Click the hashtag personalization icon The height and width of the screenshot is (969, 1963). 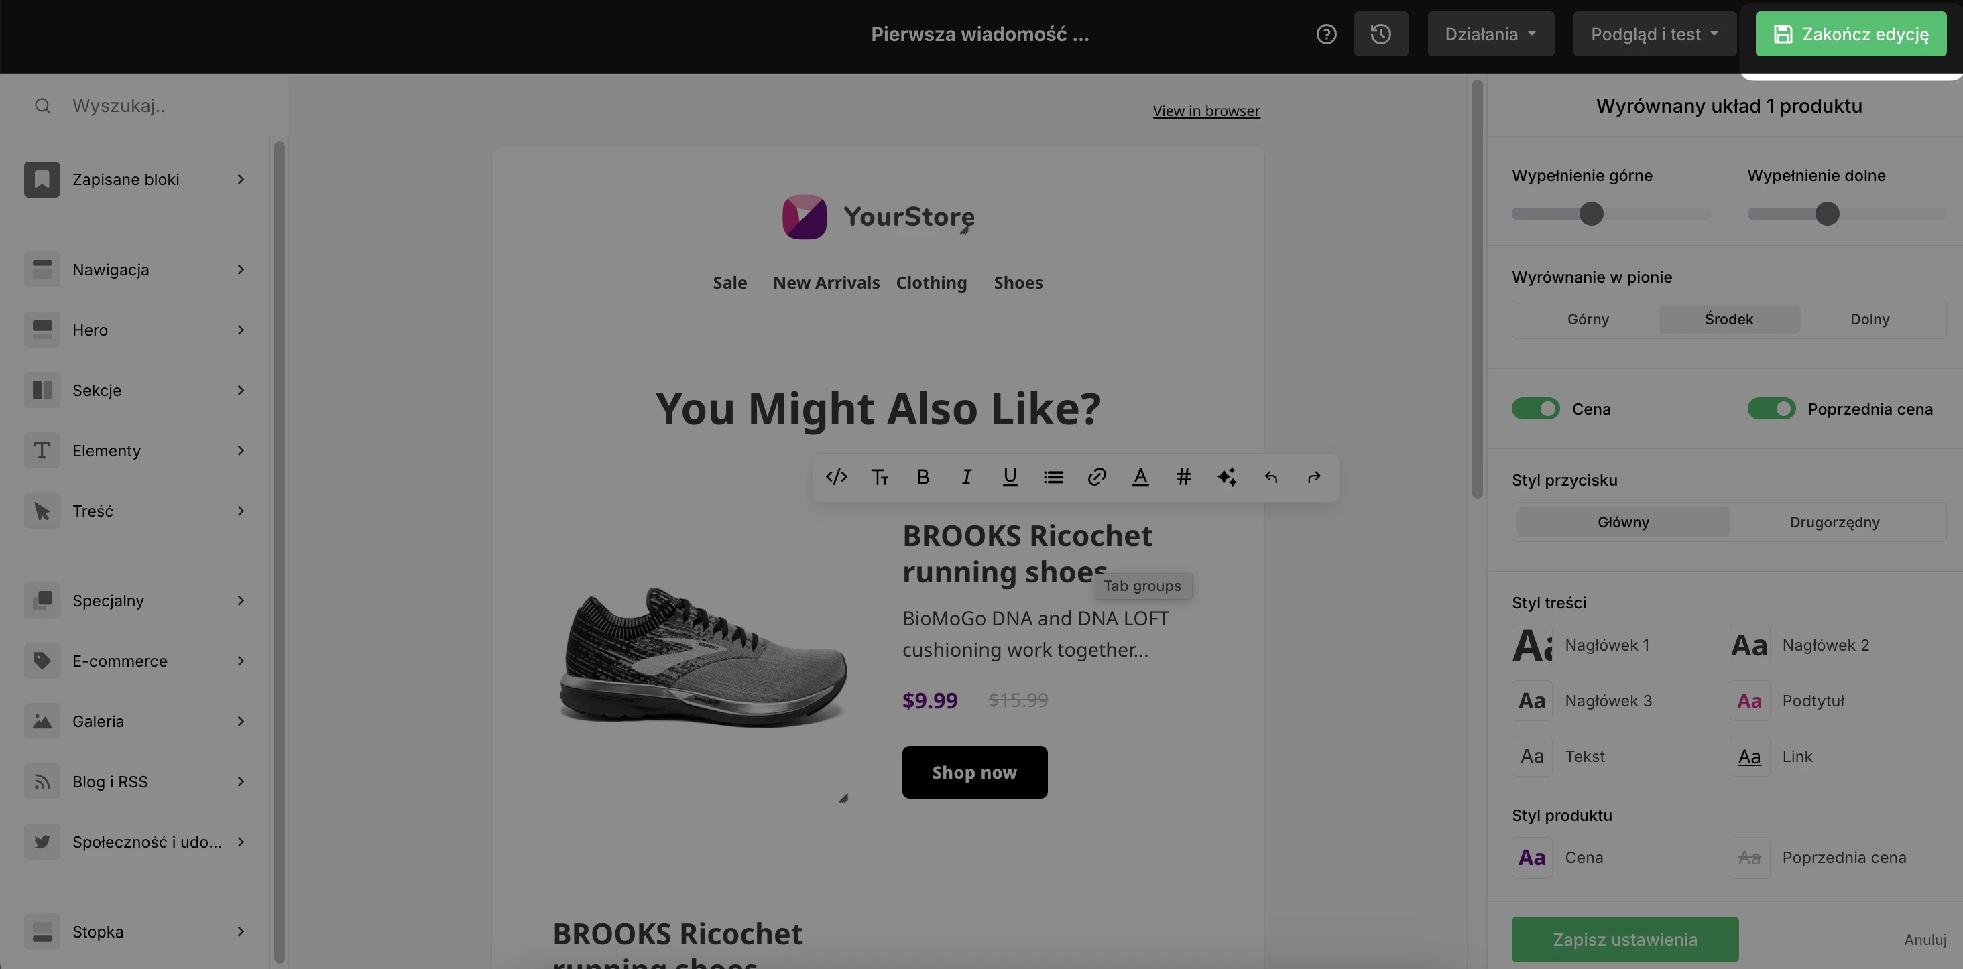tap(1183, 477)
